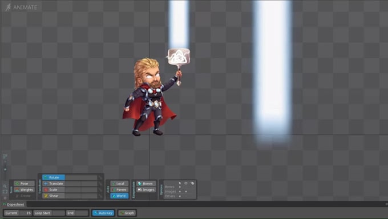Set axes to World
This screenshot has height=219, width=388.
pos(119,196)
